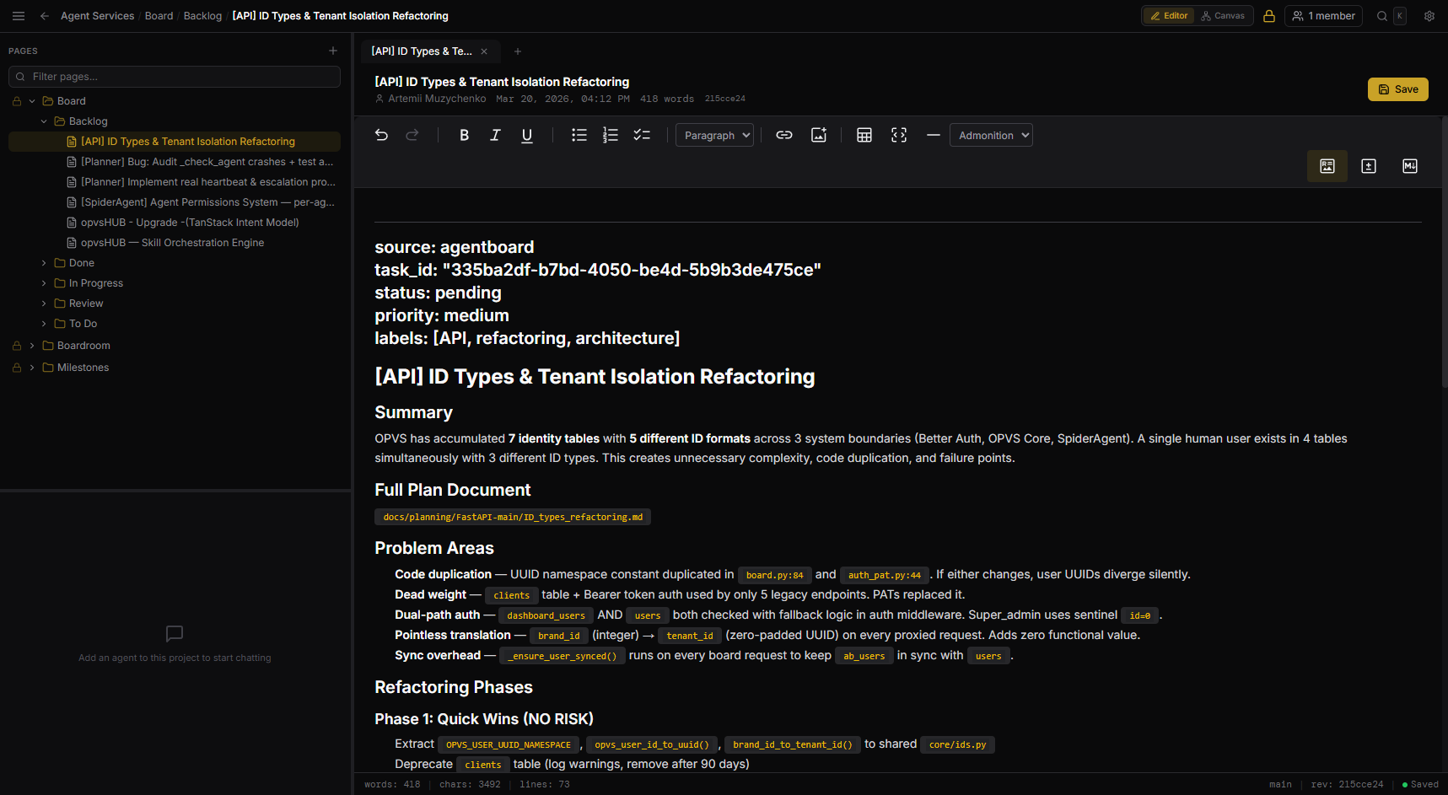Insert an image
1448x795 pixels.
tap(819, 135)
